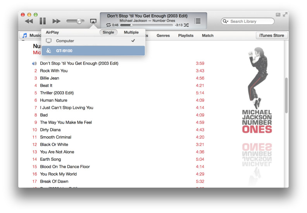Expand the search magnifier options dropdown
Screen dimensions: 307x213
point(225,22)
